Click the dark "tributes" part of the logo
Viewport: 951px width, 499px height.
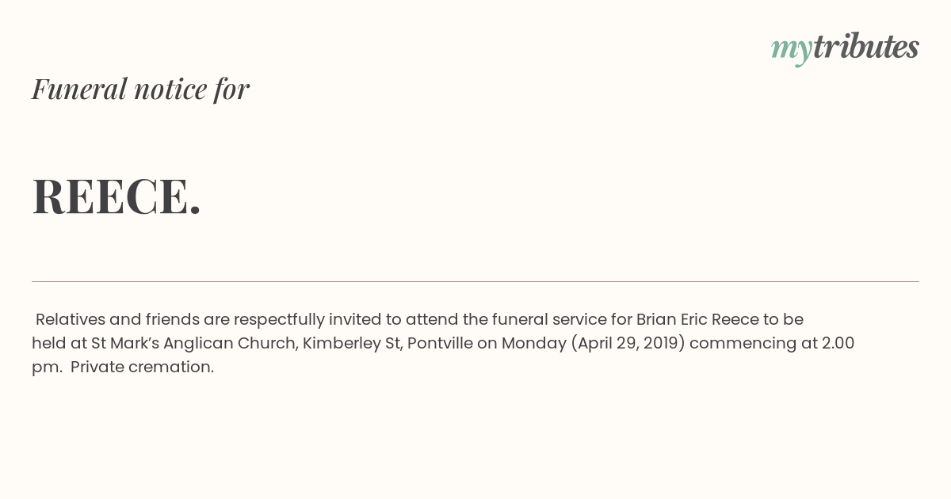point(865,47)
